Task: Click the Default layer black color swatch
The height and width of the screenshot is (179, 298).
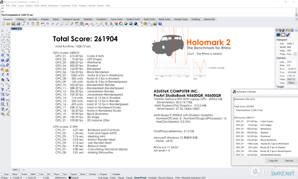Action: click(70, 178)
